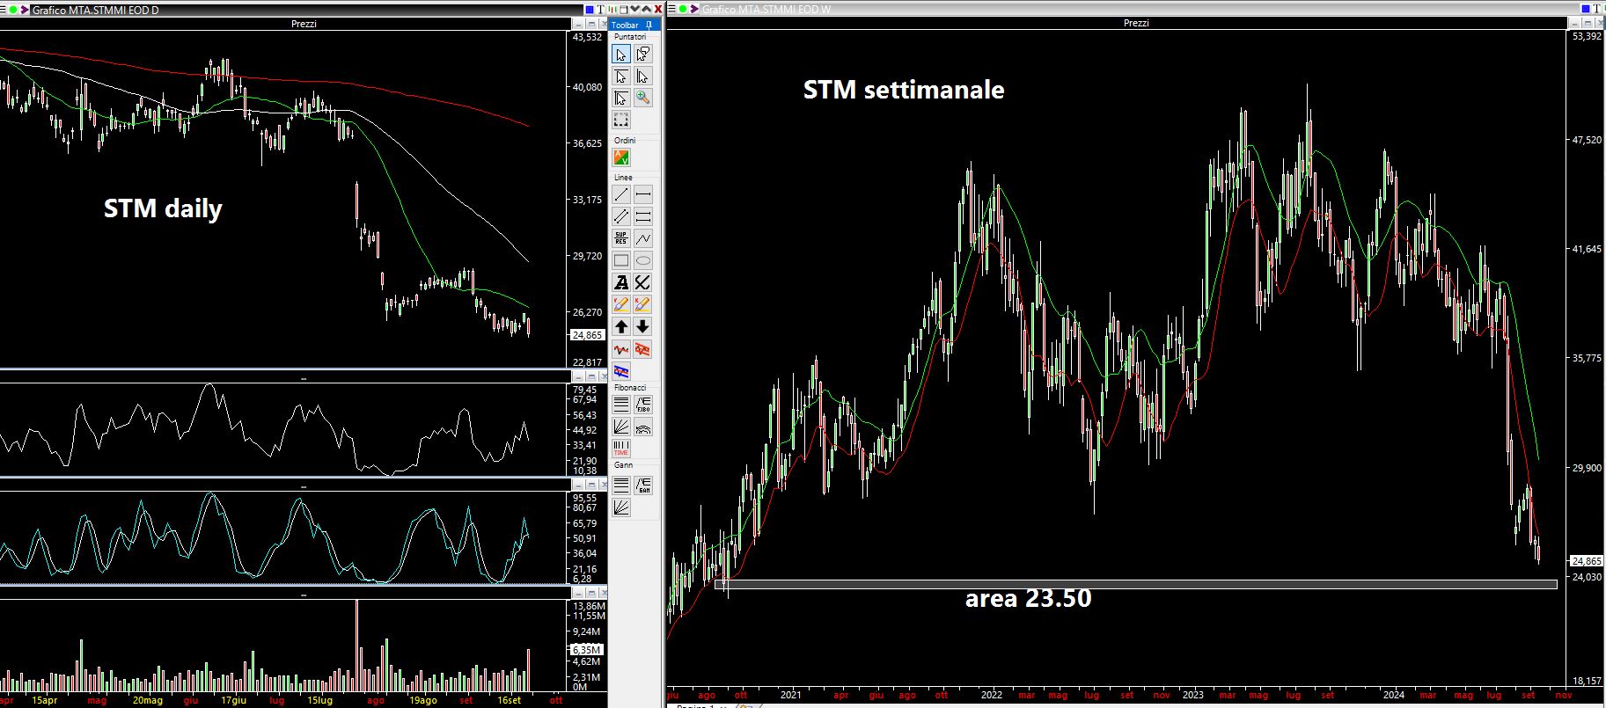Click the purple arrow on daily chart title
The width and height of the screenshot is (1606, 708).
(x=25, y=10)
